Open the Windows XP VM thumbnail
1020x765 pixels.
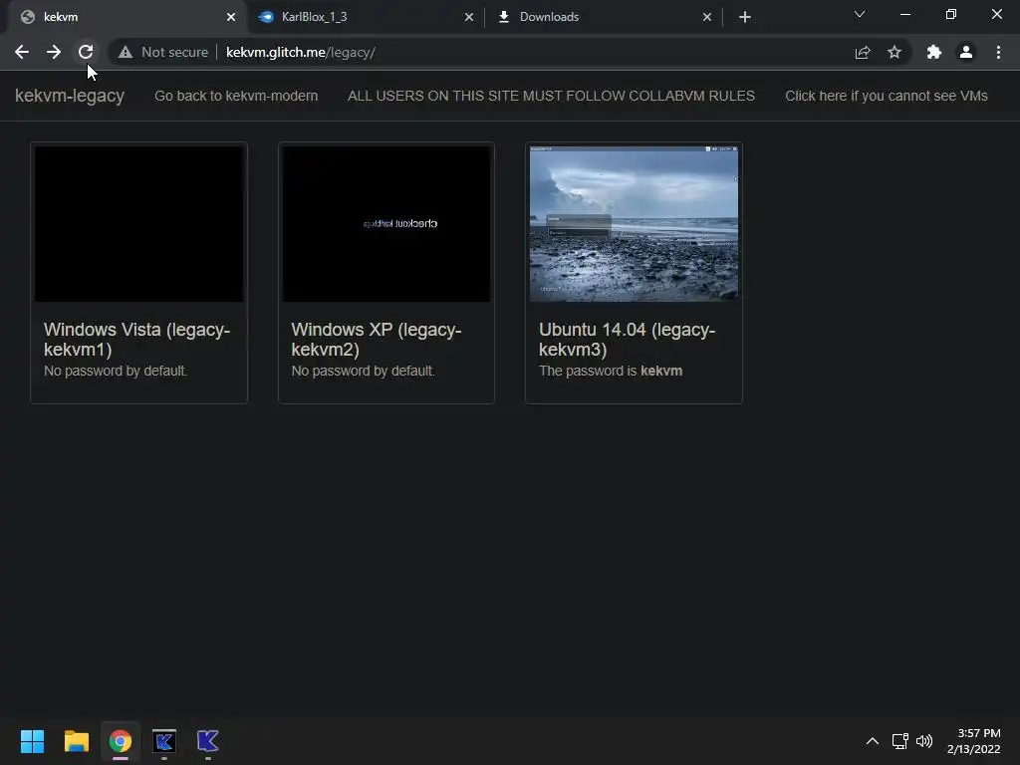[x=386, y=224]
